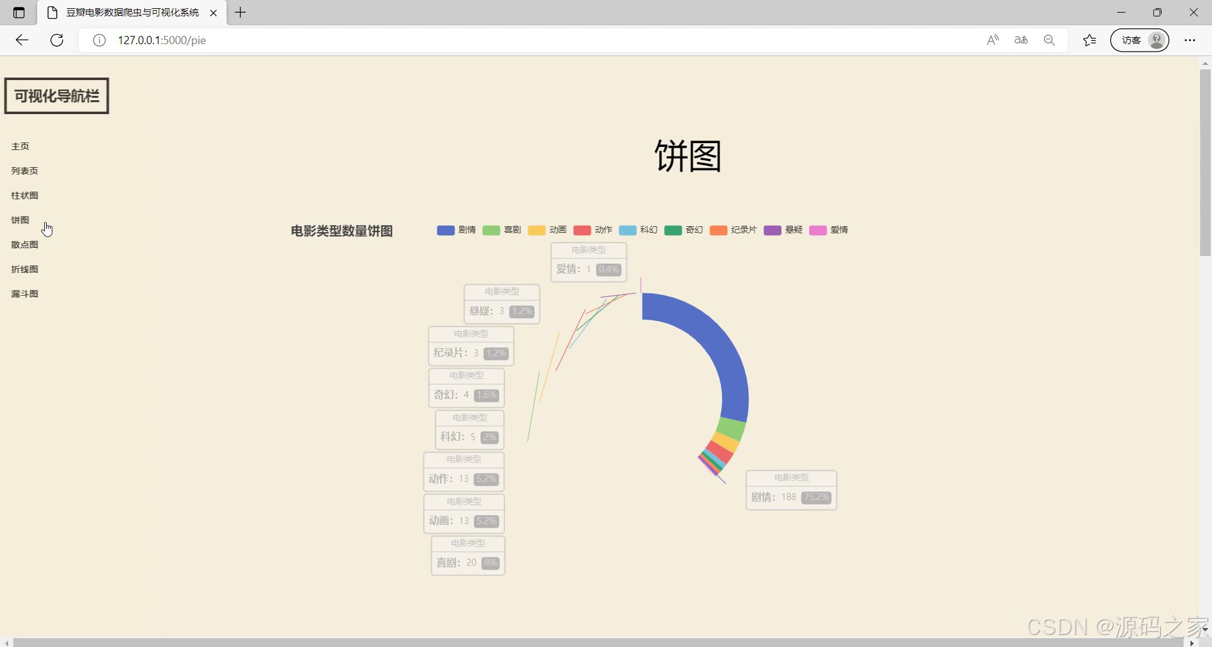Open the 主页 page link
This screenshot has height=647, width=1212.
click(x=20, y=146)
